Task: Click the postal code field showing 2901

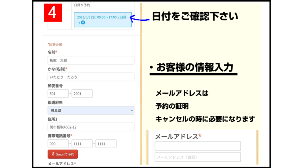Action: pos(82,94)
